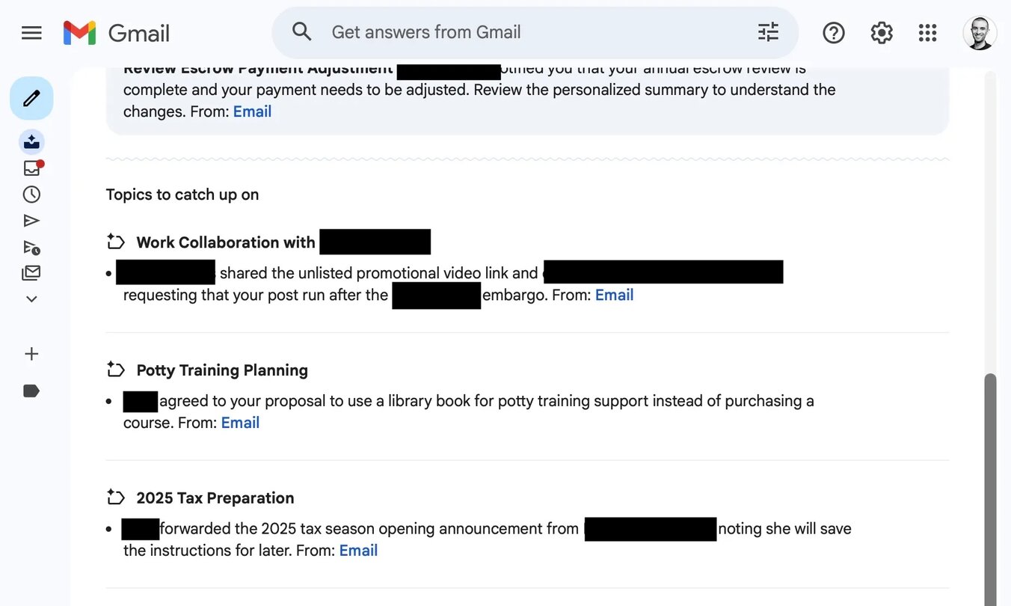Open Email link under 2025 Tax Preparation

(x=358, y=551)
